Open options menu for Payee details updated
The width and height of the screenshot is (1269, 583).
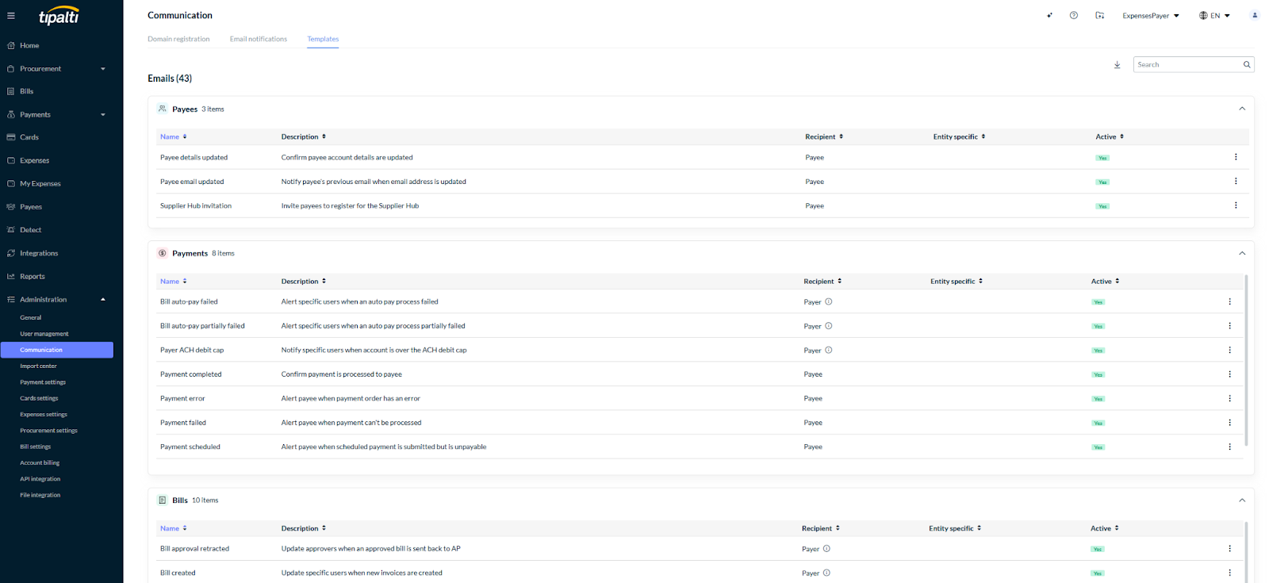(x=1236, y=157)
